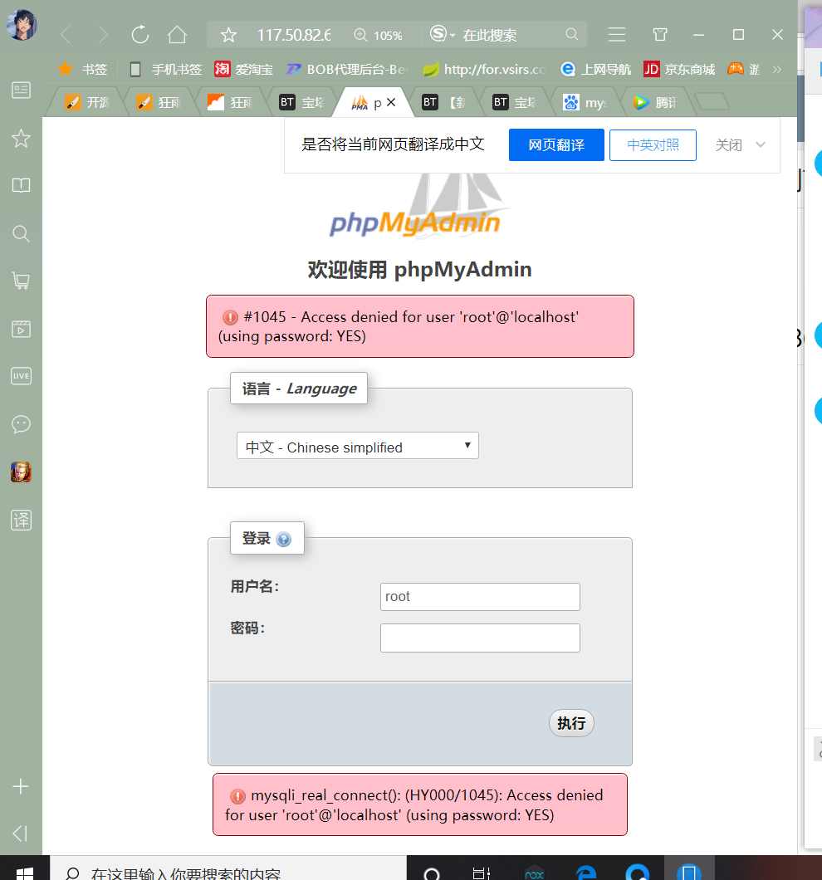
Task: Open the 译 translate sidebar icon
Action: pos(22,521)
